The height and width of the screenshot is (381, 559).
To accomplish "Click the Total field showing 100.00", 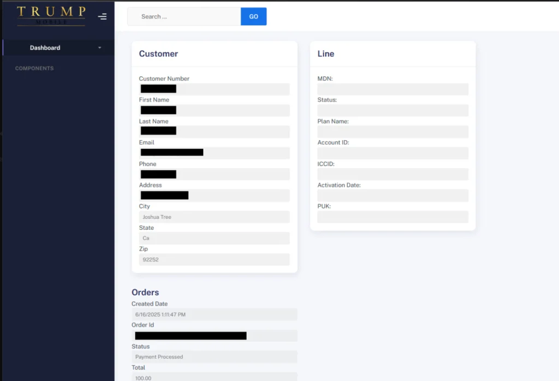I will click(x=214, y=377).
